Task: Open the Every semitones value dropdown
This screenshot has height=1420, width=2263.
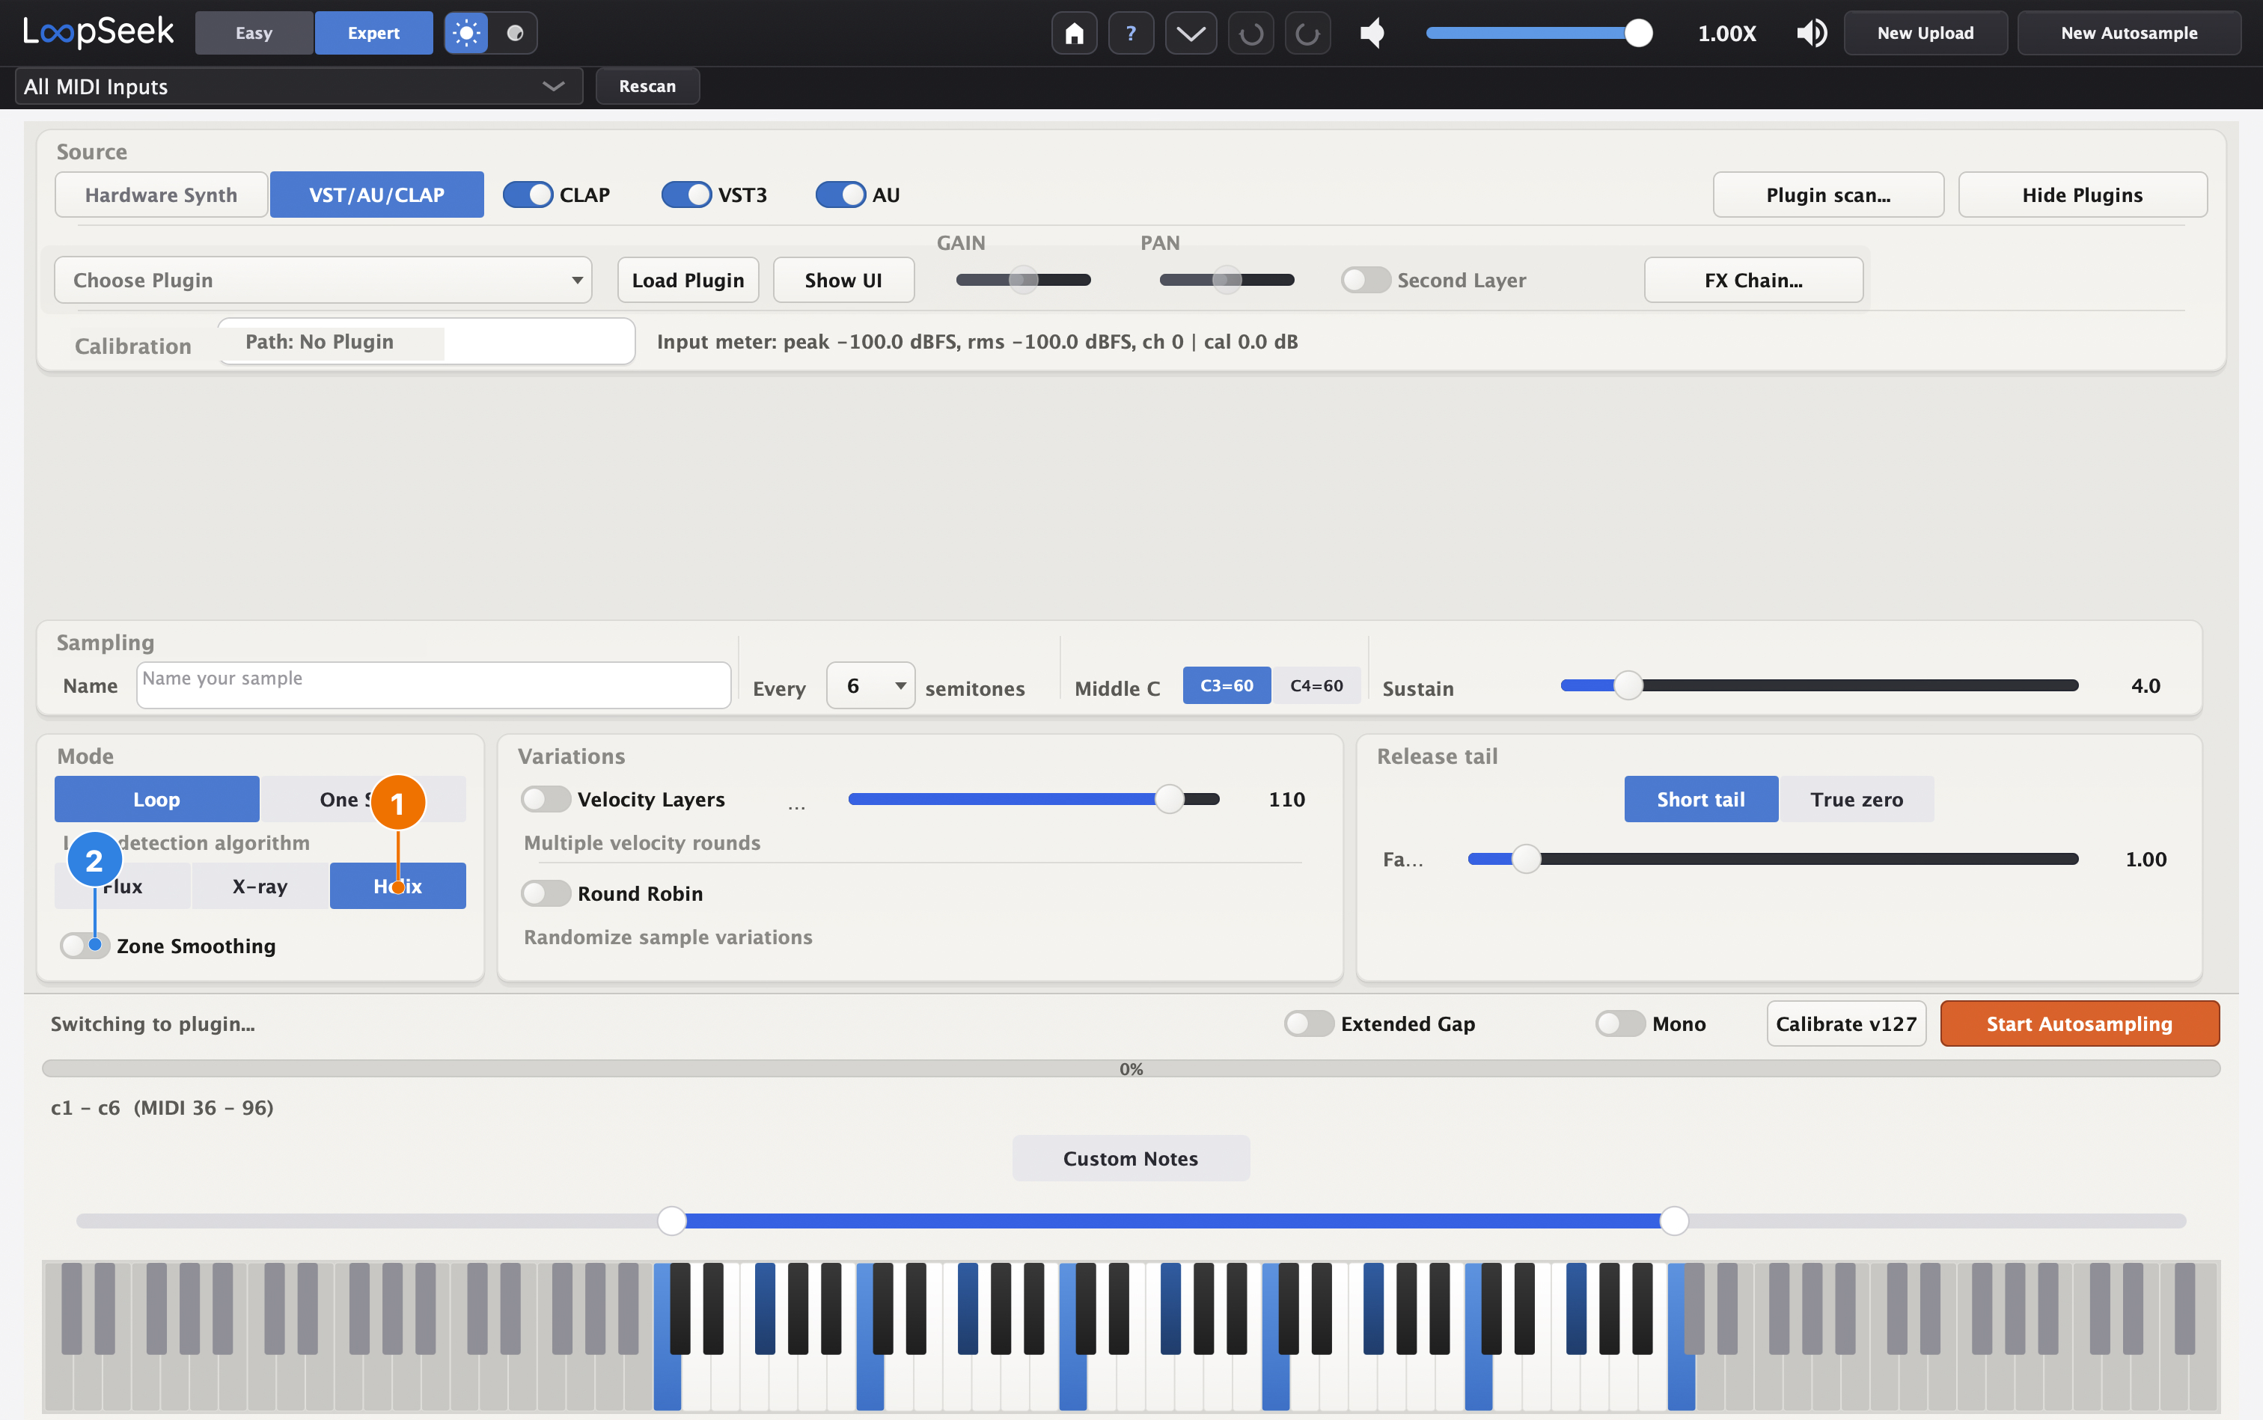Action: pyautogui.click(x=871, y=685)
